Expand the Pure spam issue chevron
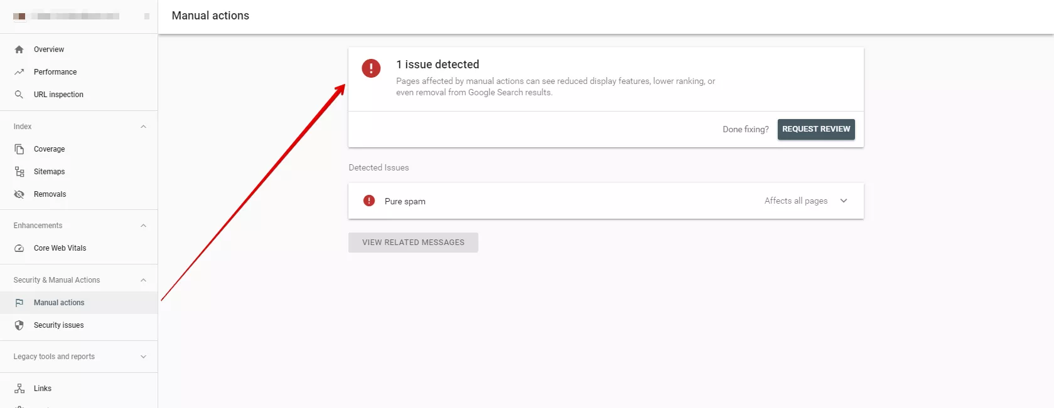 844,201
